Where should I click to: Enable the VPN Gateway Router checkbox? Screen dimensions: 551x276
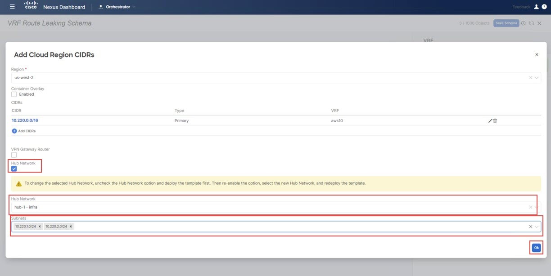click(x=14, y=155)
